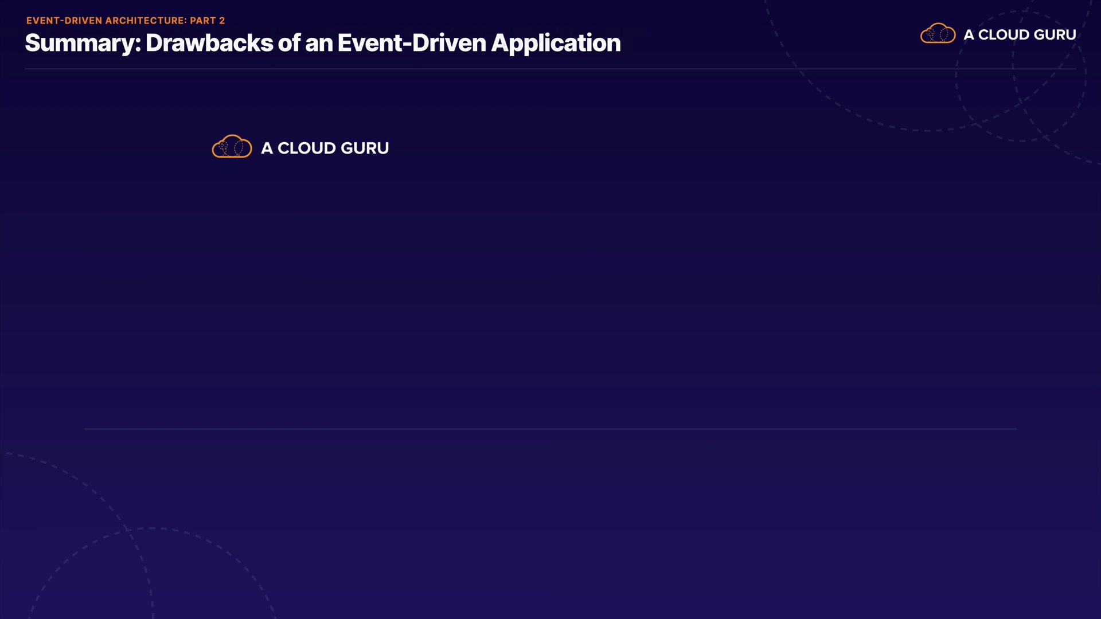Click the word 'Application' in the title
Viewport: 1101px width, 619px height.
[556, 44]
